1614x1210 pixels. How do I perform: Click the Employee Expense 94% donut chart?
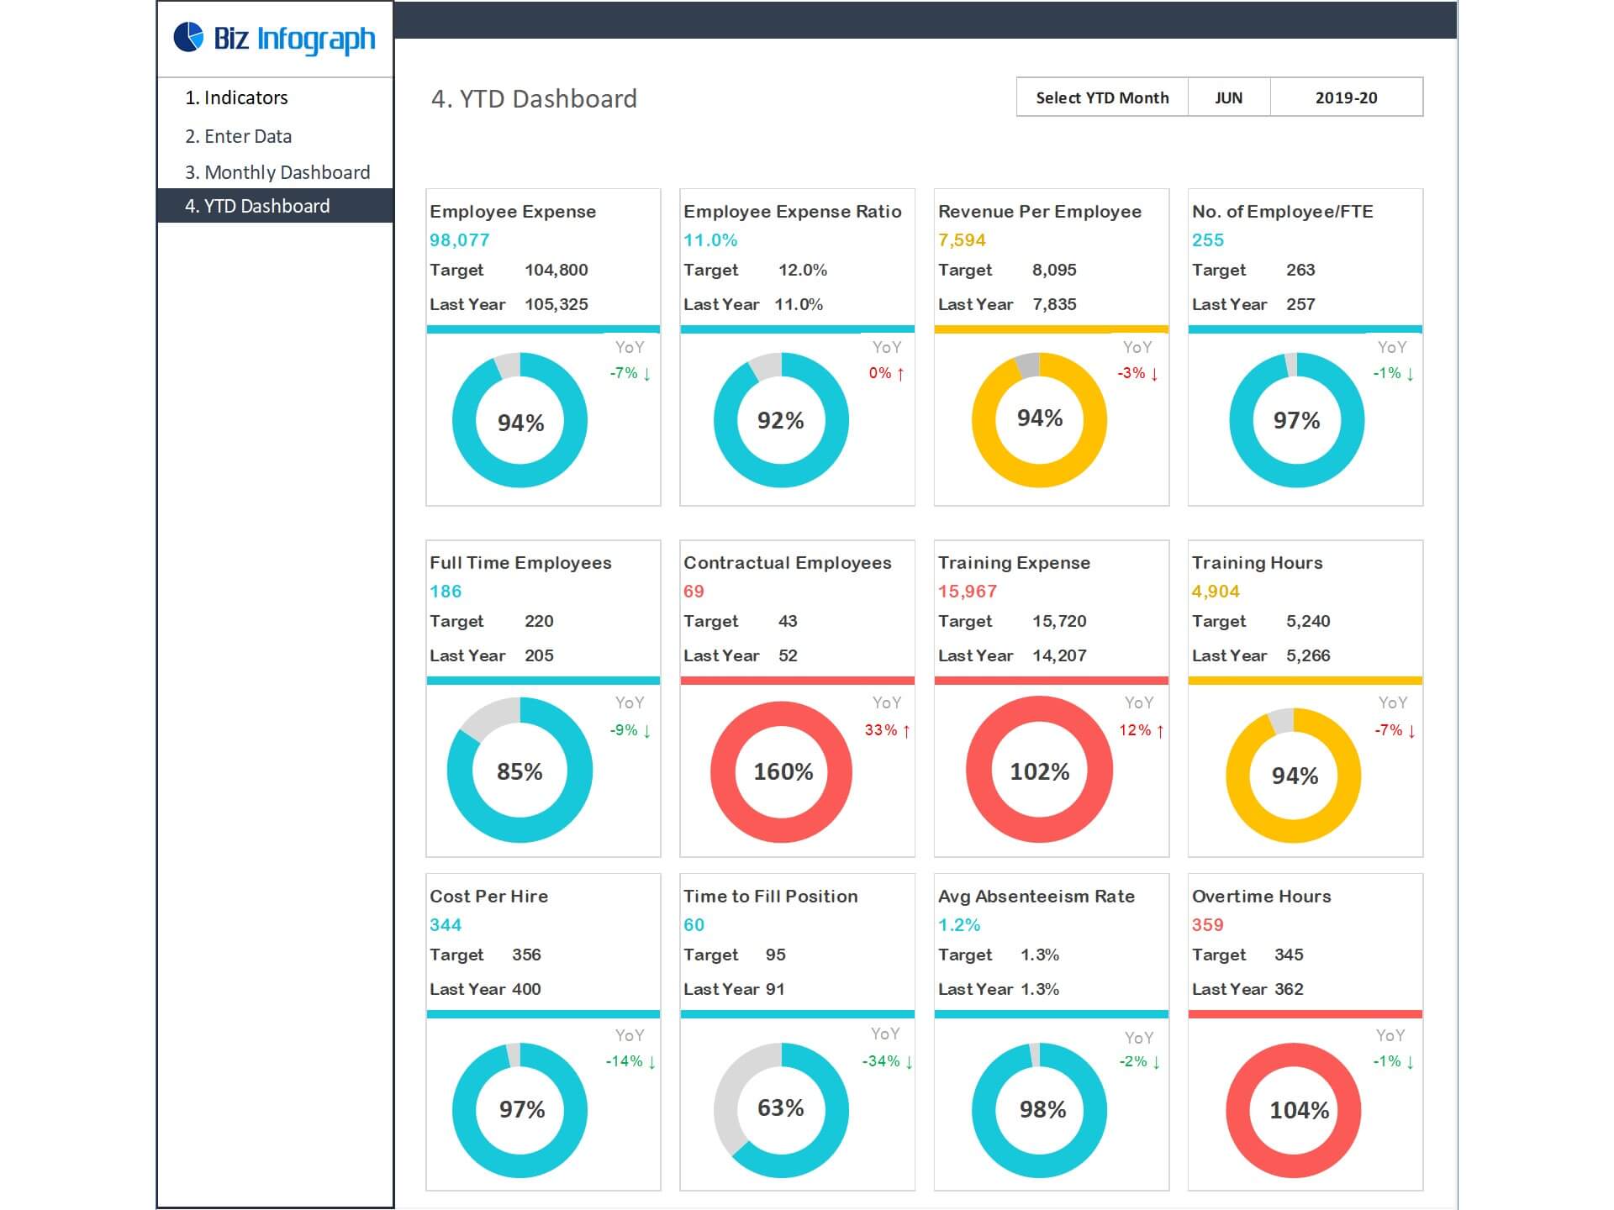tap(520, 420)
